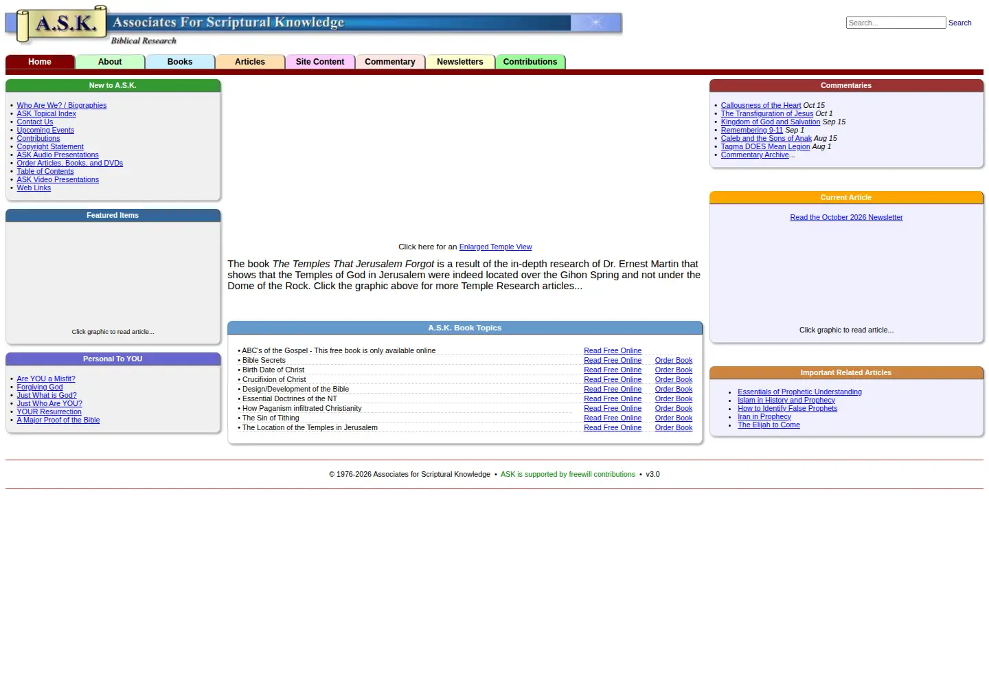The image size is (989, 687).
Task: Go to the About tab
Action: [x=110, y=62]
